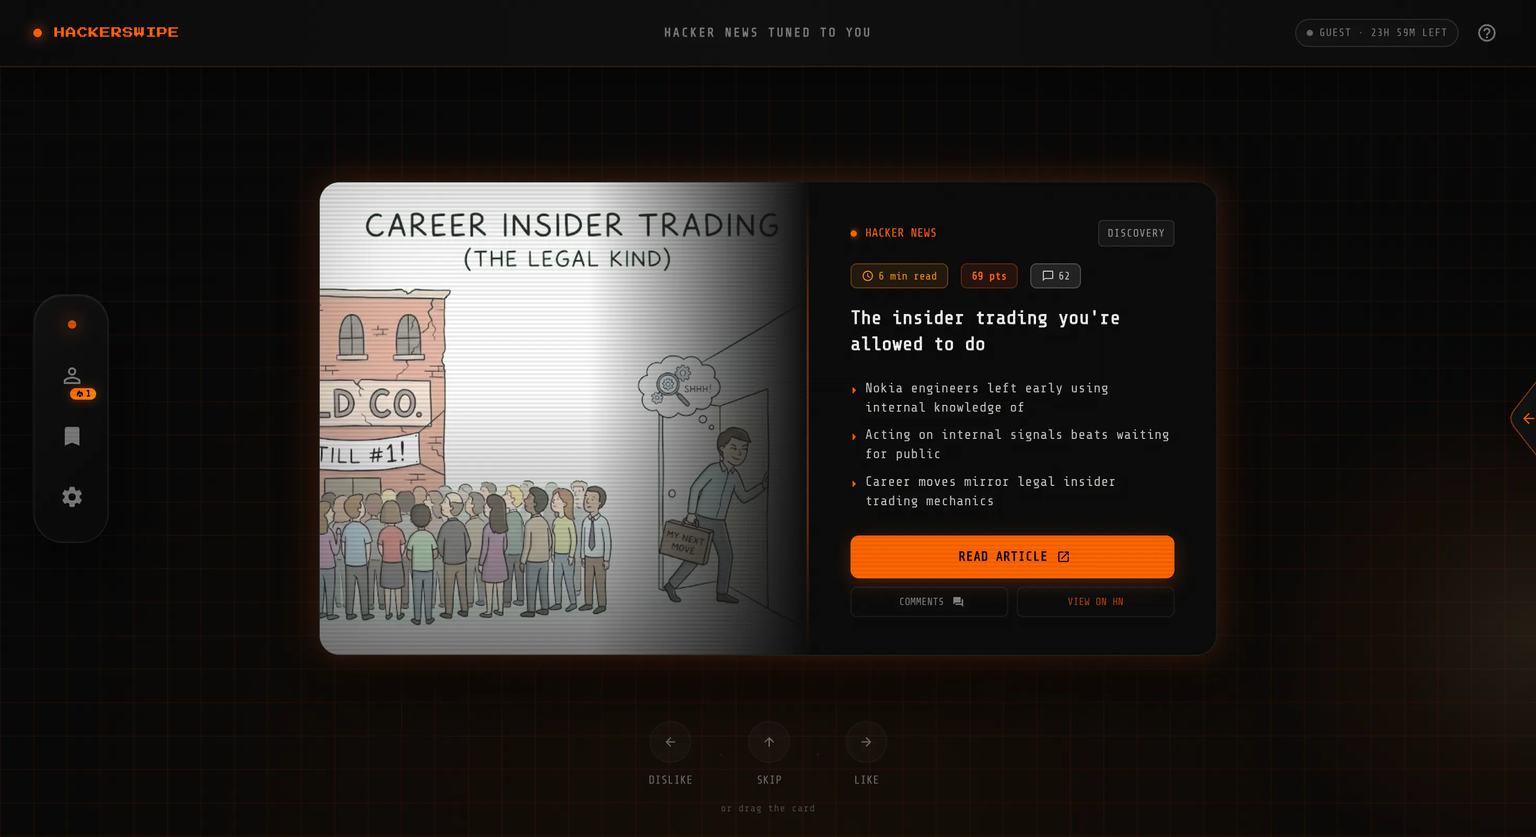Click the 'or drag the card' hint text
Image resolution: width=1536 pixels, height=837 pixels.
click(767, 808)
